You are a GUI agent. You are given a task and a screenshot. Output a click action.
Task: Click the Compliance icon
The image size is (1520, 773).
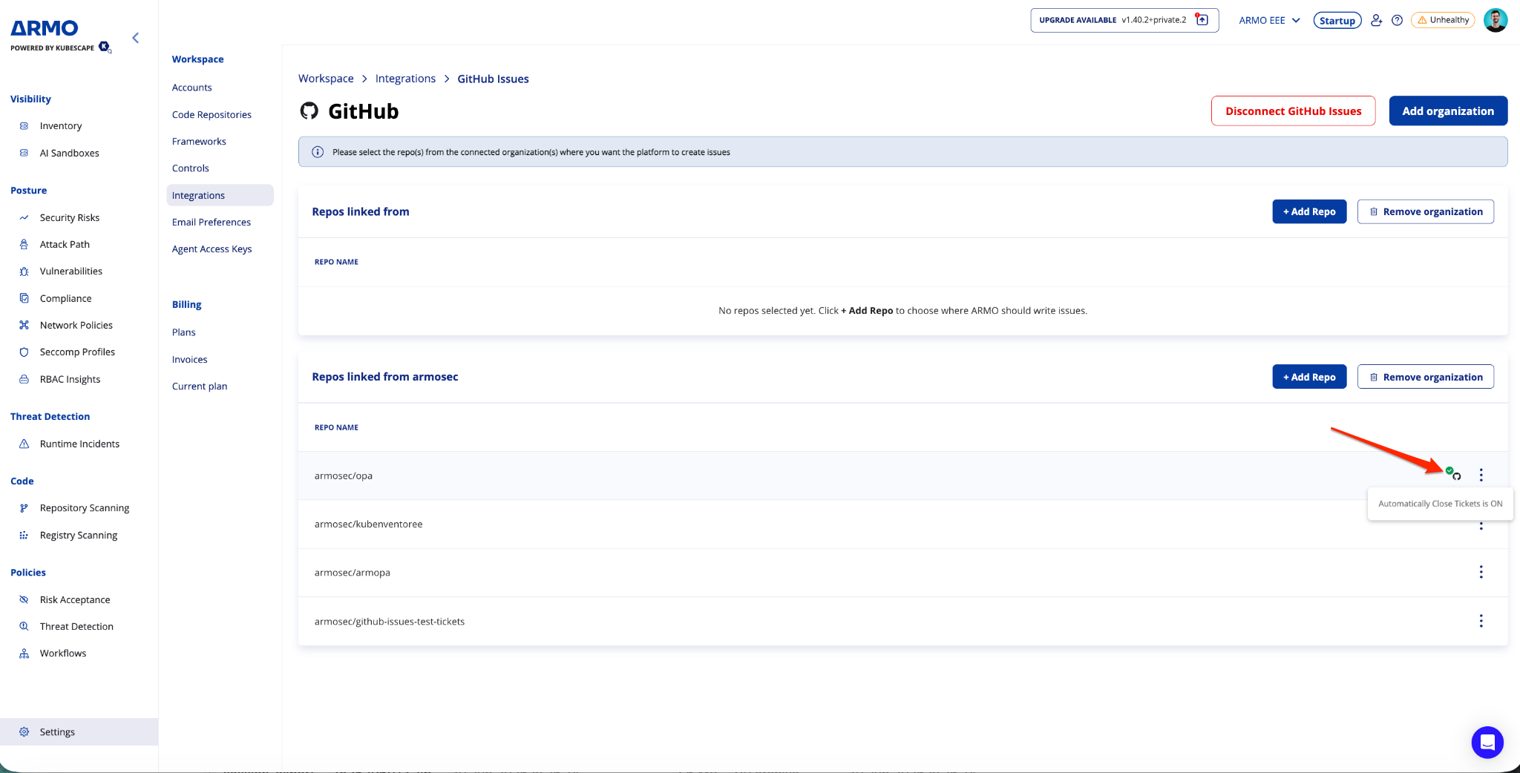coord(24,298)
